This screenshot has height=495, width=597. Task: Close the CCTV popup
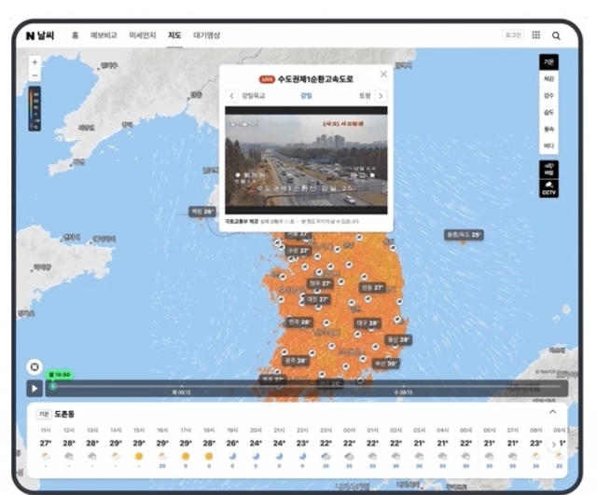(x=383, y=75)
